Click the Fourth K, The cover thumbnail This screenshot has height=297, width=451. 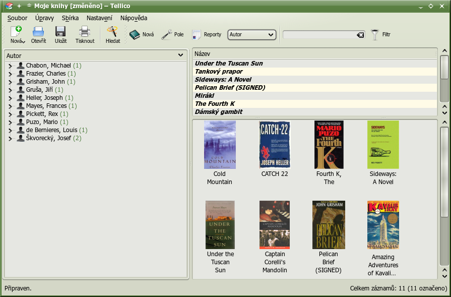[329, 145]
